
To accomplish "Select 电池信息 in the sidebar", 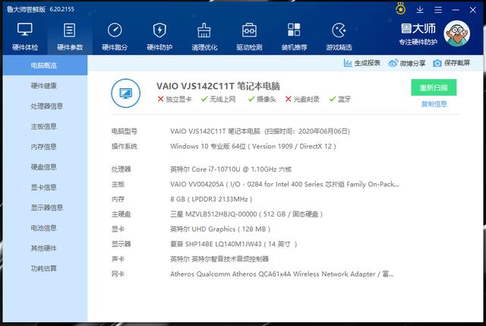I will (45, 228).
